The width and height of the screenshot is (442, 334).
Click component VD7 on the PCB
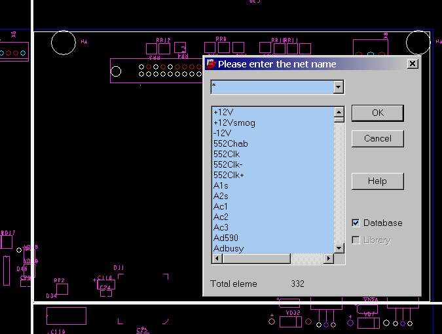(369, 323)
